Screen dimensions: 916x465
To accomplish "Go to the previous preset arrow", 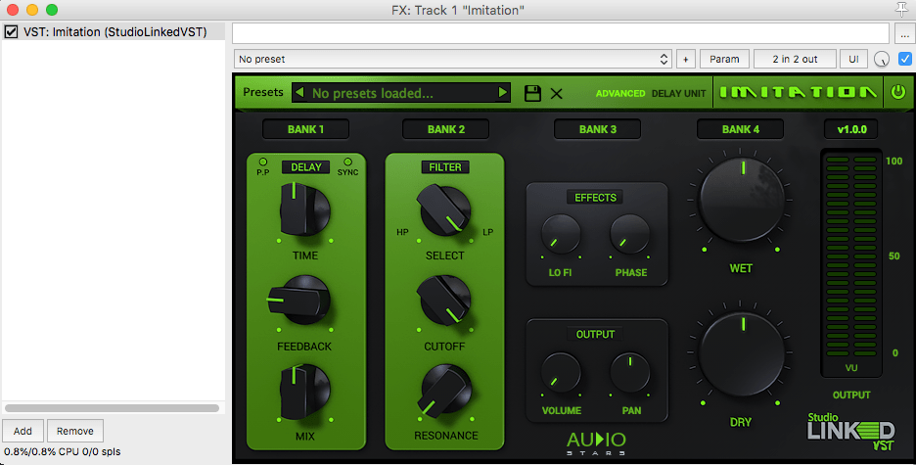I will coord(300,93).
